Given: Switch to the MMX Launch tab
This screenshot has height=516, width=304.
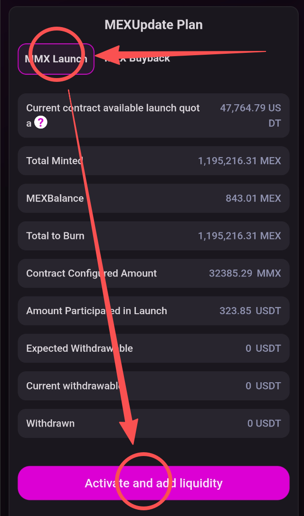Looking at the screenshot, I should 56,59.
